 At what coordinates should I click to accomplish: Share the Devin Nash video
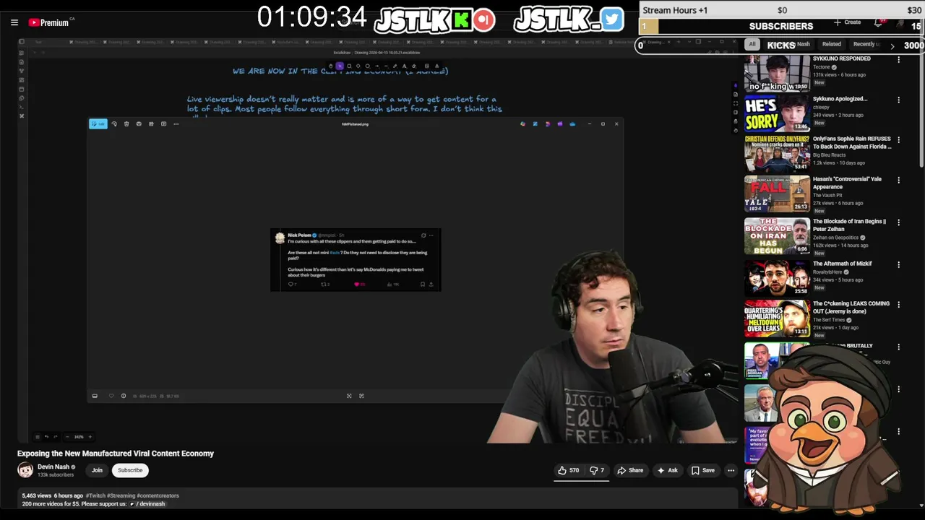(630, 470)
